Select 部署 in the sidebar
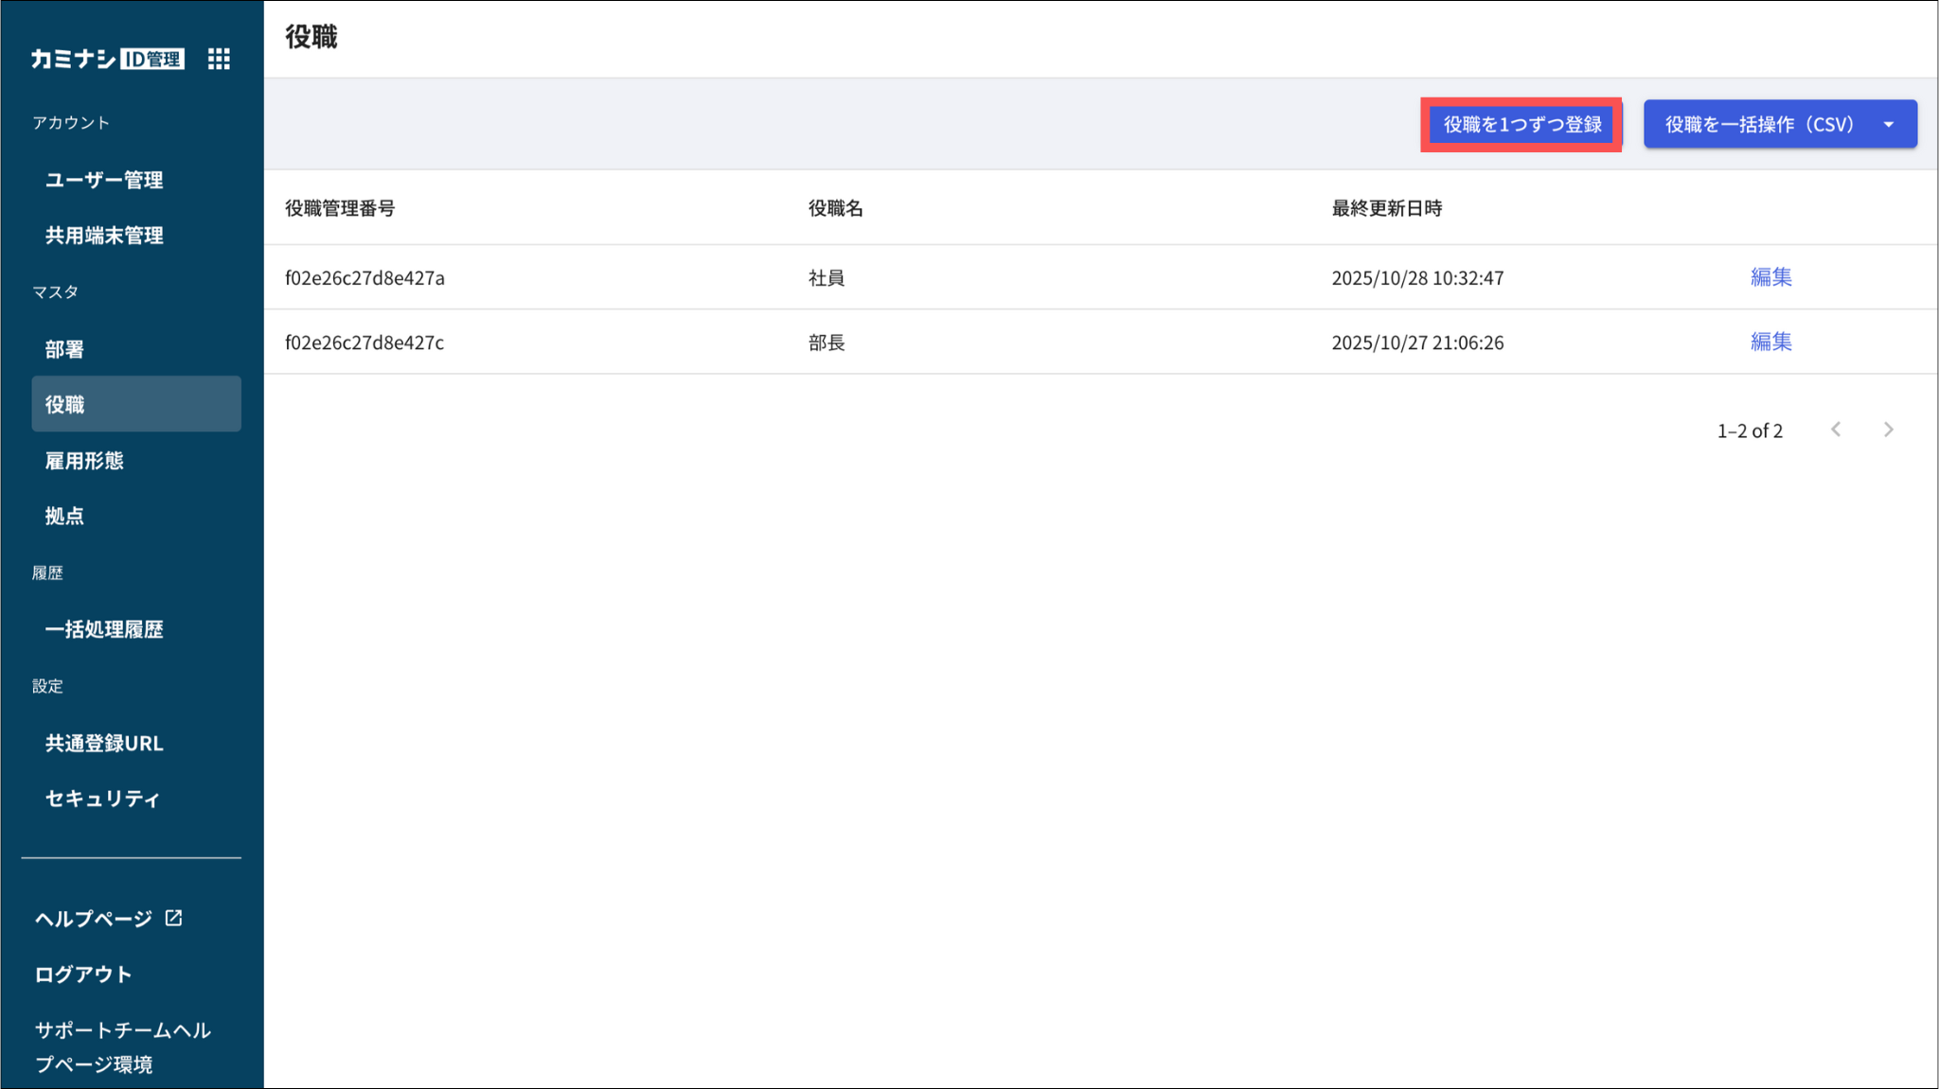This screenshot has width=1939, height=1089. [64, 349]
